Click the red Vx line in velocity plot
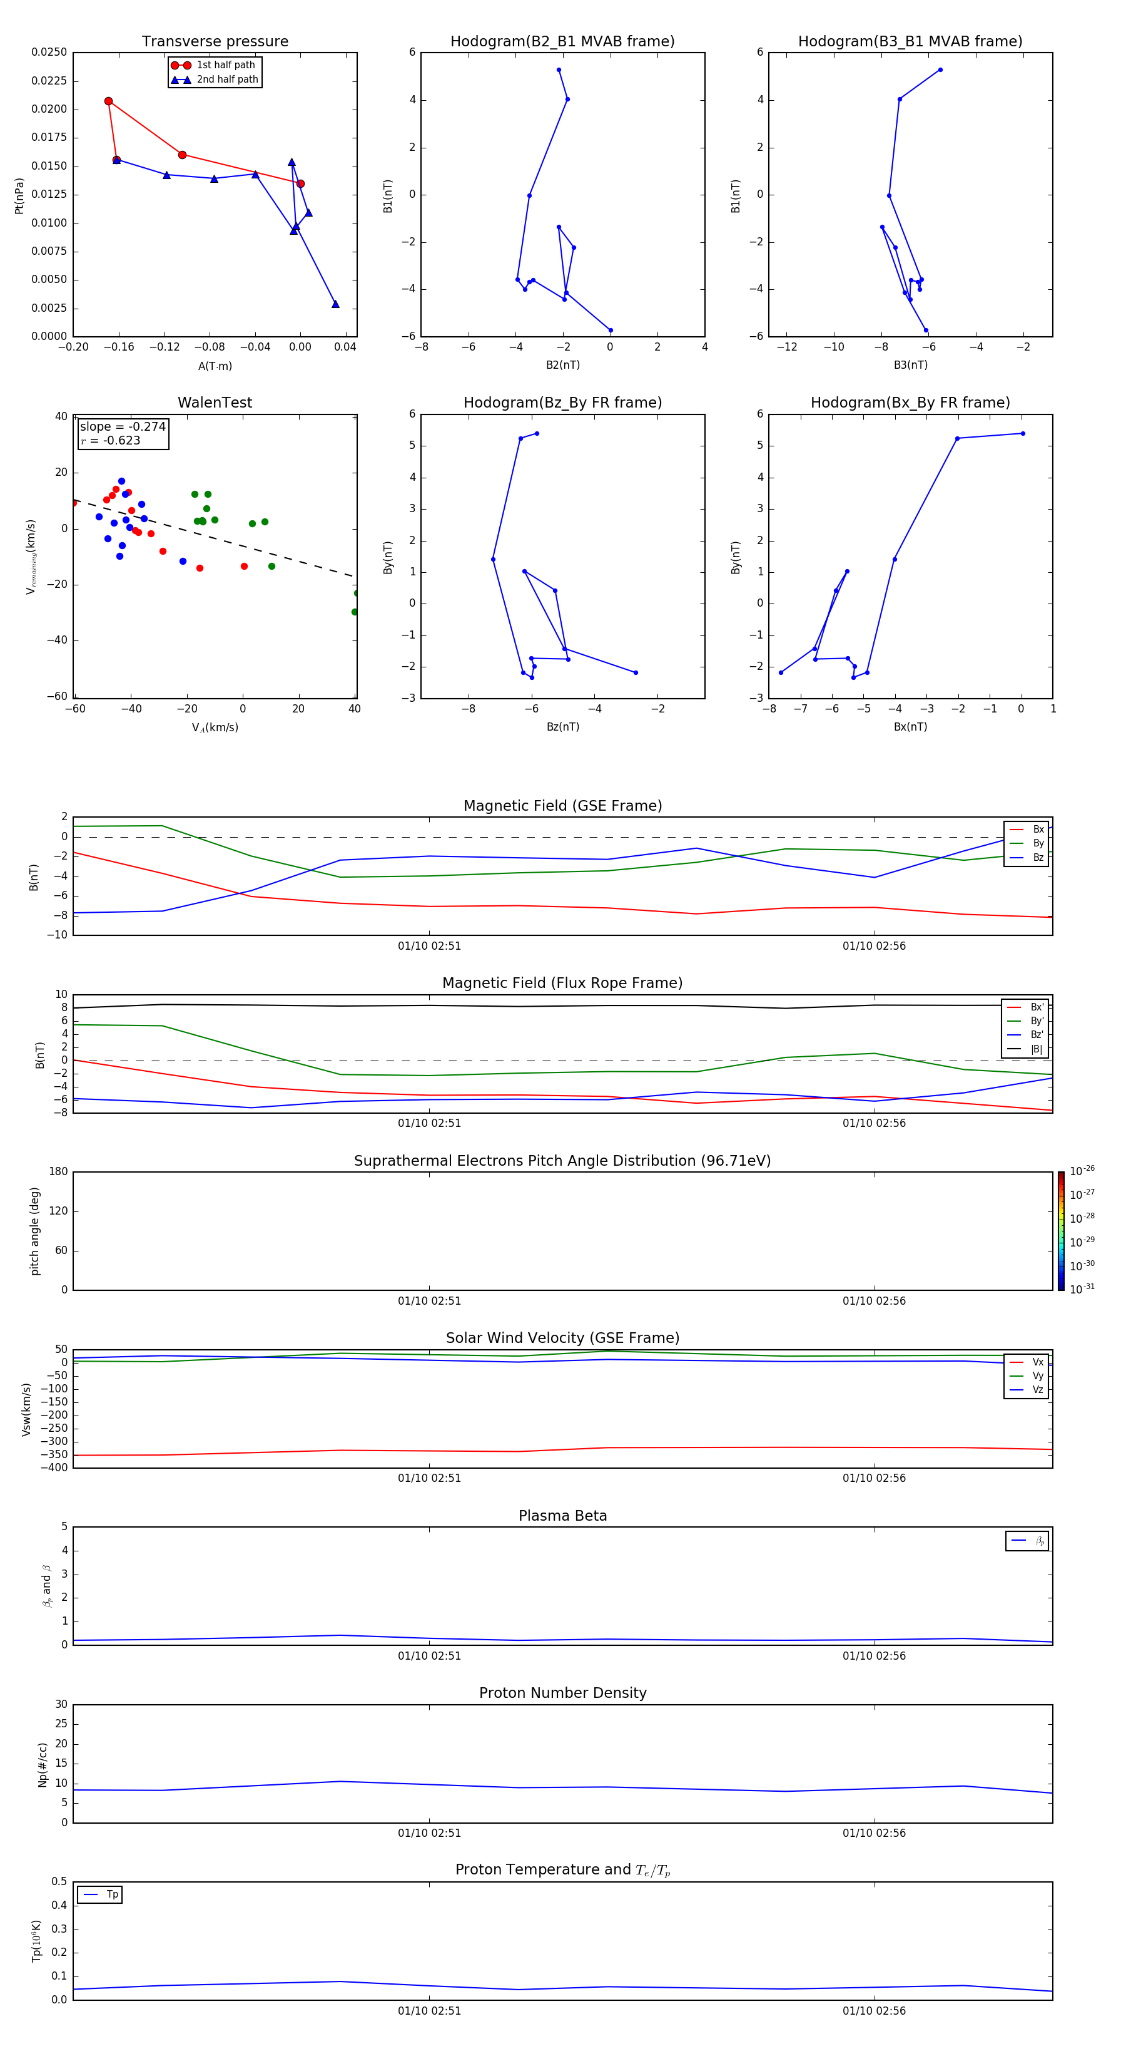Viewport: 1126px width, 2066px height. [562, 1450]
